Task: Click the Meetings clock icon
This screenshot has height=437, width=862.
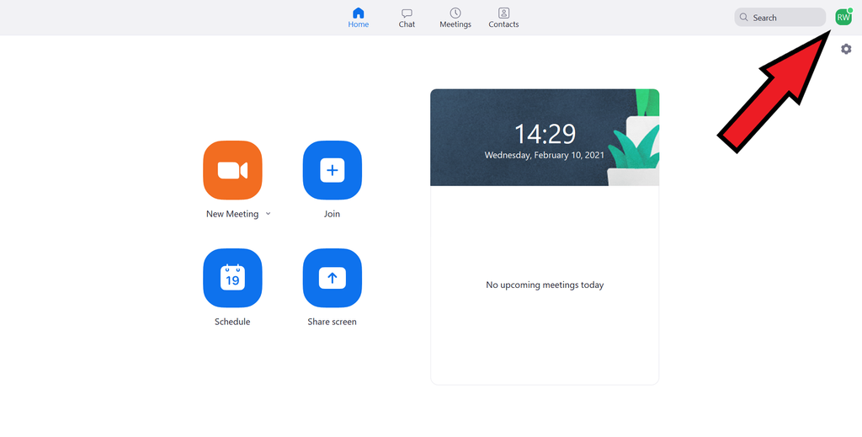Action: point(455,13)
